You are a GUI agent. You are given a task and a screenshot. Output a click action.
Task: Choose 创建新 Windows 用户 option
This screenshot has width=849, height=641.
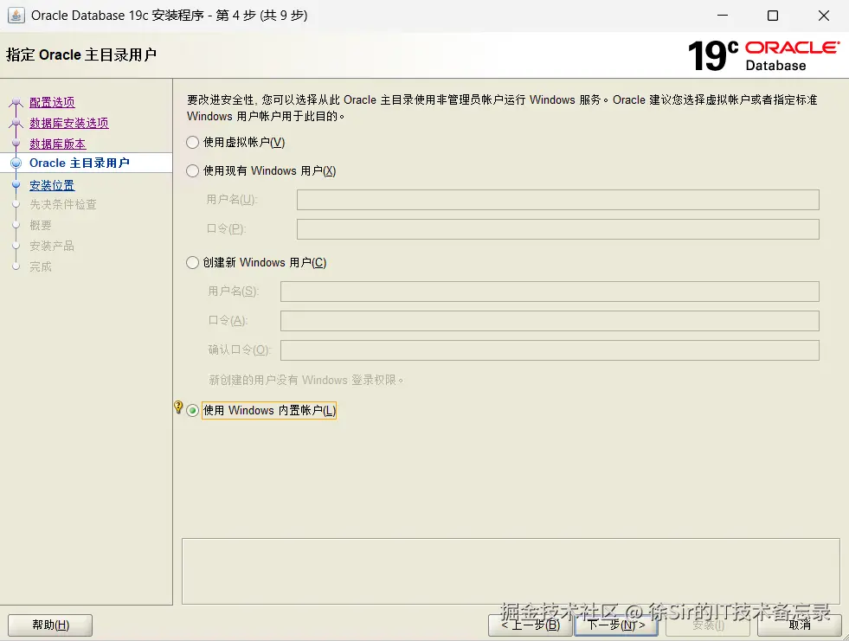coord(191,262)
